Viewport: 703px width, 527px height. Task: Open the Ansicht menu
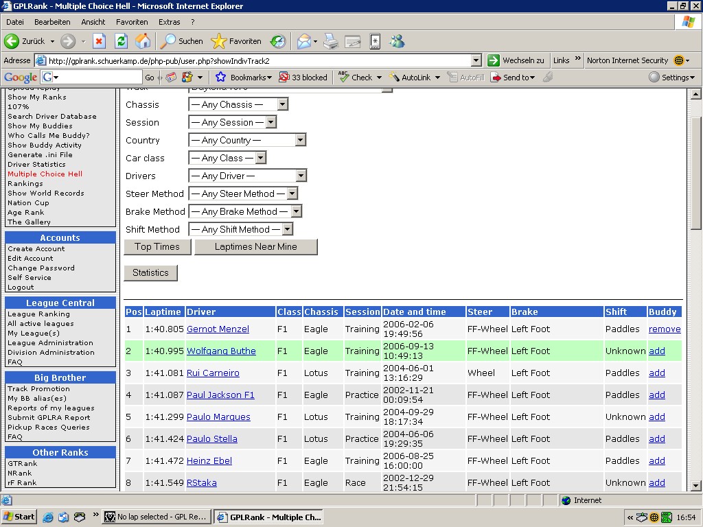[93, 22]
